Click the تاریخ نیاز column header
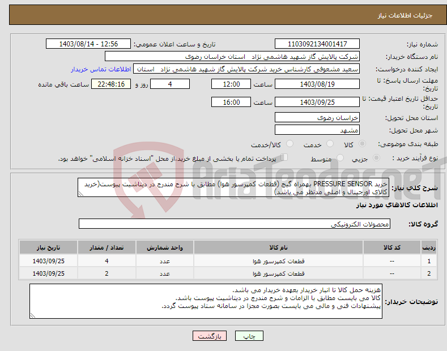The height and width of the screenshot is (351, 447). pyautogui.click(x=49, y=247)
